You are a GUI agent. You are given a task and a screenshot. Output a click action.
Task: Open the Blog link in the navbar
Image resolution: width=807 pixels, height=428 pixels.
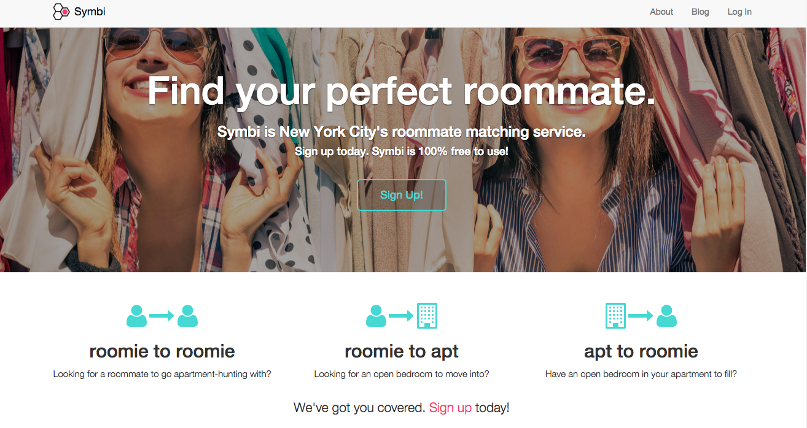click(x=700, y=12)
